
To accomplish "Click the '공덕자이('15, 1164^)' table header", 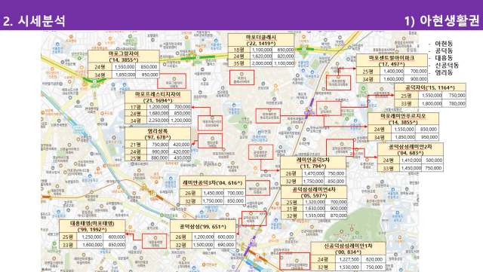I will point(430,87).
